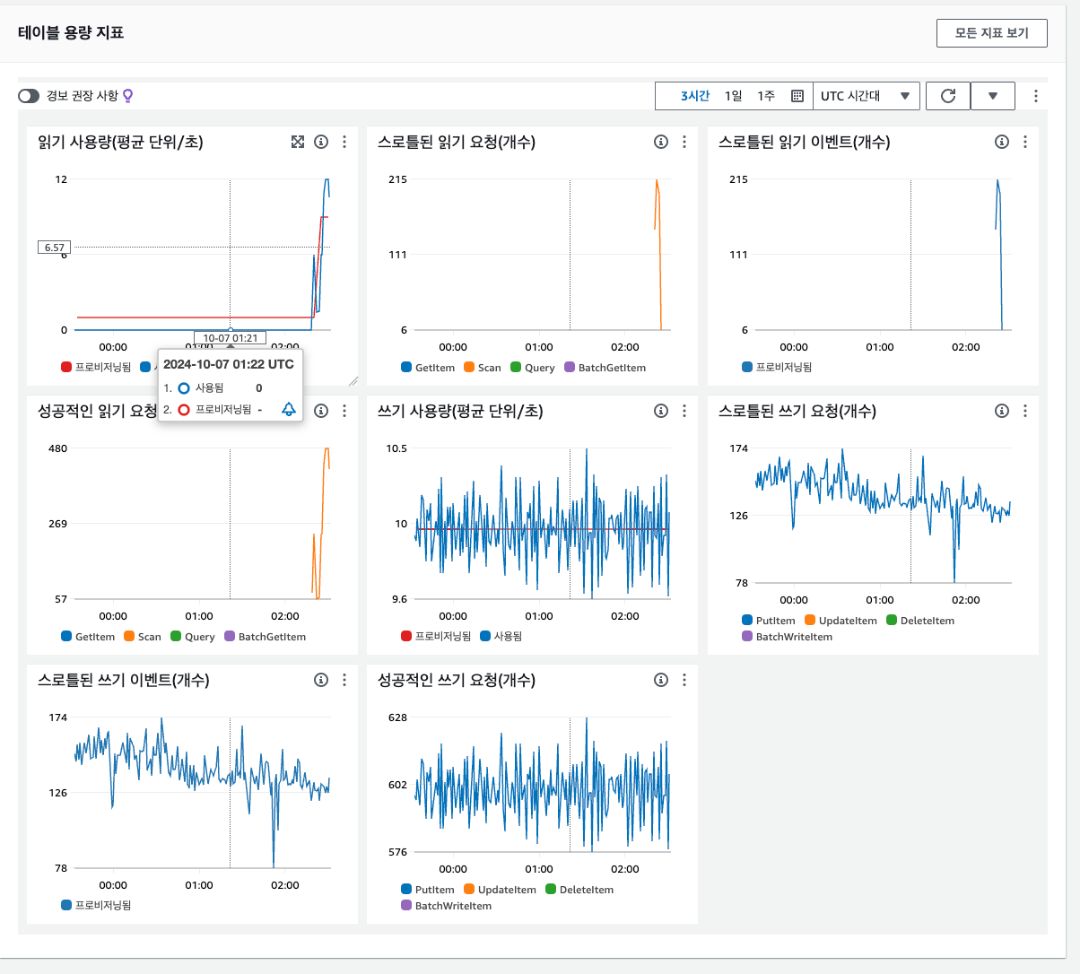
Task: Show info for 읽기 사용량(평균 단위/초) chart
Action: pyautogui.click(x=321, y=142)
